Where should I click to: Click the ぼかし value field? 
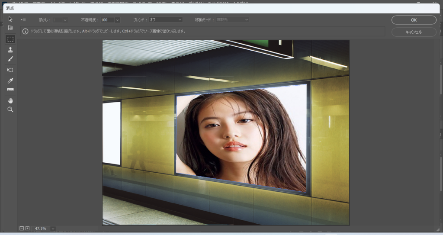coord(57,20)
